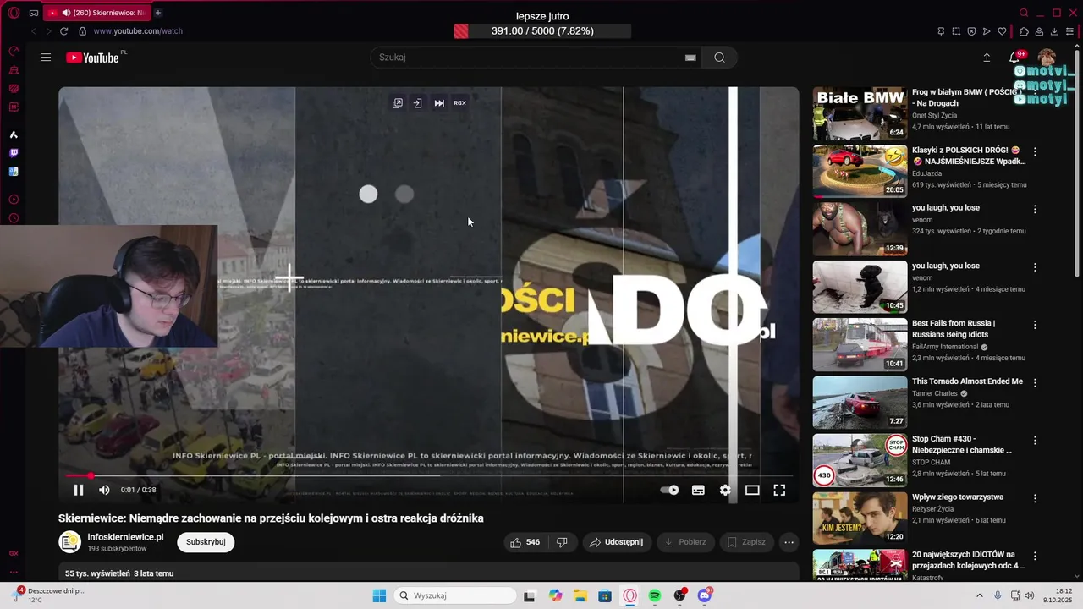
Task: Open options for first you laugh you lose
Action: (1035, 209)
